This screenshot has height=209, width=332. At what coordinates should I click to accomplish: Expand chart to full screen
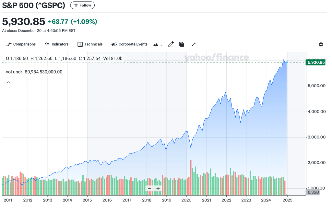coord(194,44)
